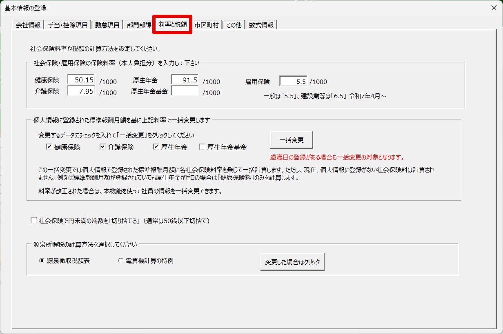Go to the 部門部課 tab

click(x=139, y=25)
